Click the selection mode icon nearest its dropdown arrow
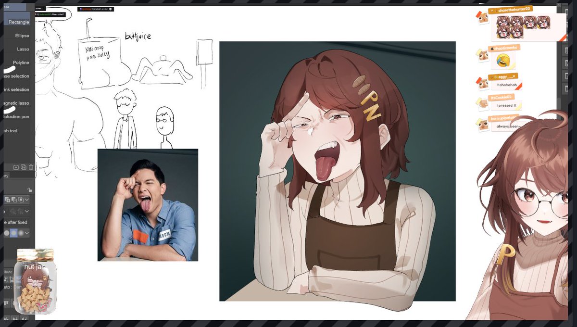This screenshot has width=577, height=327. point(21,200)
